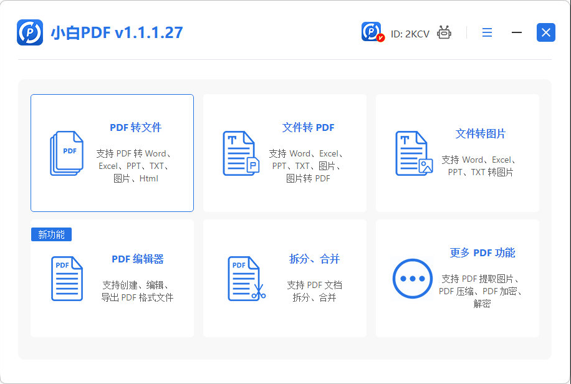The width and height of the screenshot is (571, 384).
Task: Minimize the window with the dash button
Action: point(516,32)
